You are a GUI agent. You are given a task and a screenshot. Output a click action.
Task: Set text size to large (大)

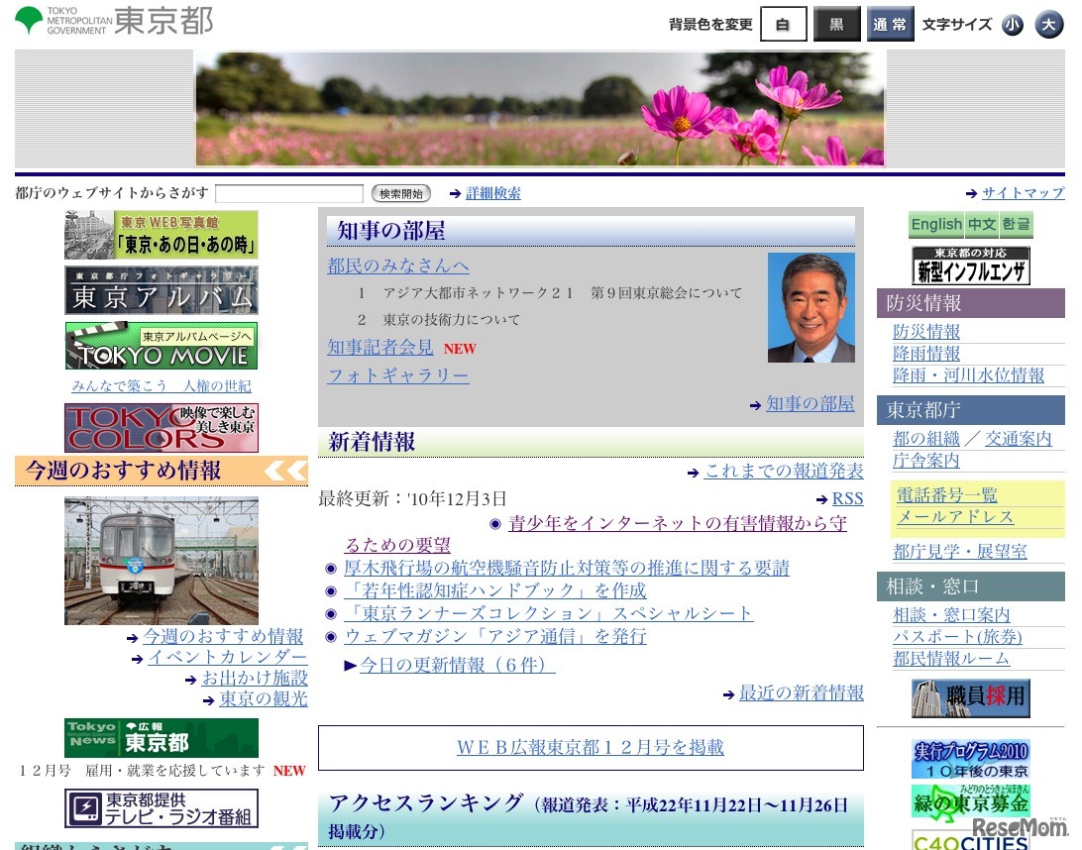pyautogui.click(x=1049, y=25)
